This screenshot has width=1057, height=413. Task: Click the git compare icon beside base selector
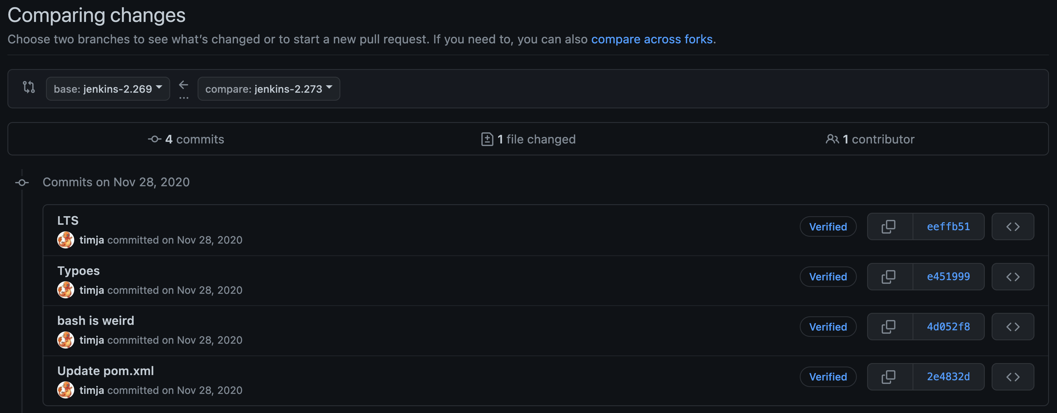coord(29,88)
